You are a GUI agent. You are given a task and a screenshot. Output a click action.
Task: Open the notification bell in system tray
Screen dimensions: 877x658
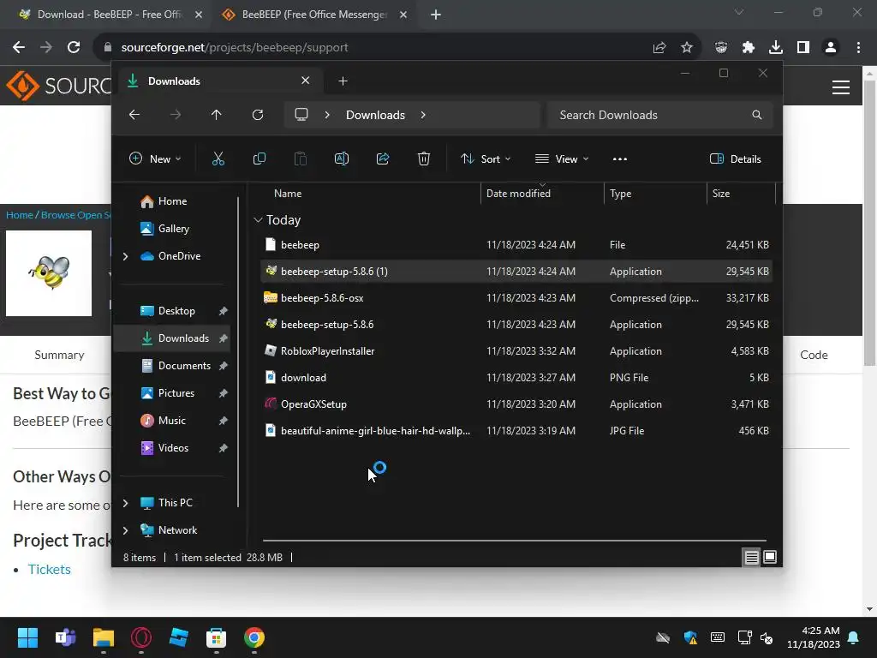click(x=853, y=637)
